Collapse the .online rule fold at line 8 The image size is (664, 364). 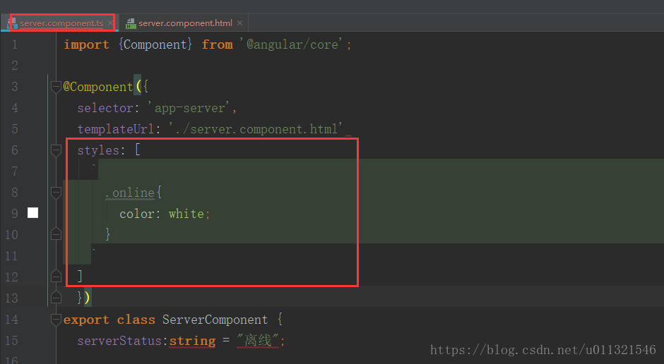(x=56, y=193)
